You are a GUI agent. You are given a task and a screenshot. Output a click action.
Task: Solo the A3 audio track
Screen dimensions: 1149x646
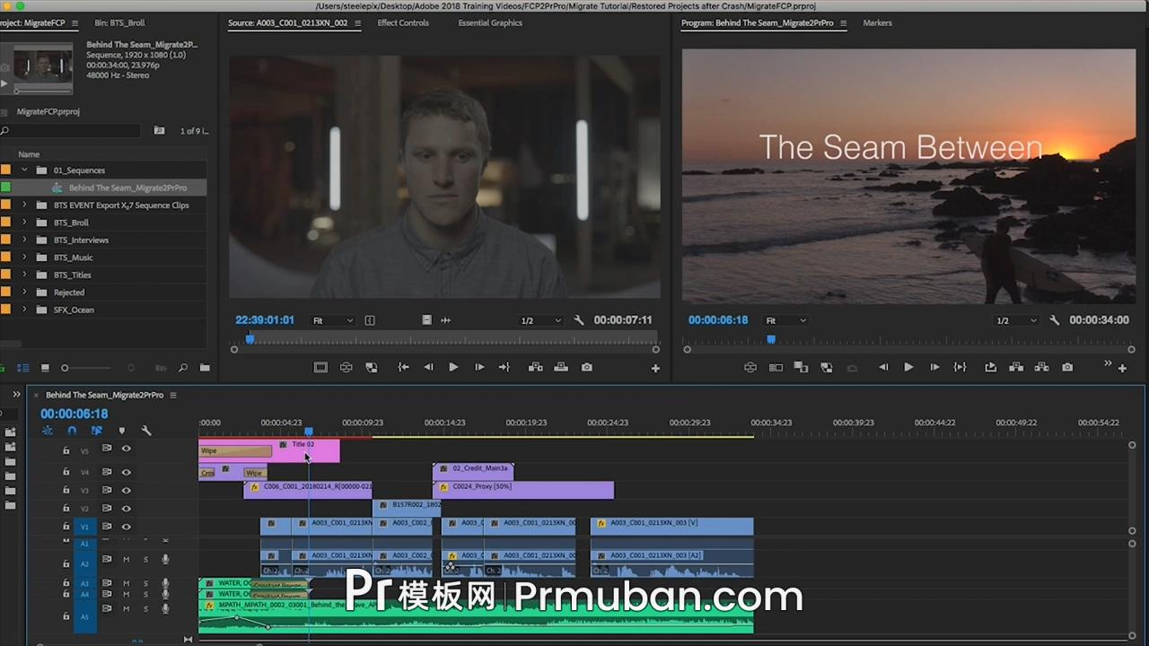coord(146,583)
